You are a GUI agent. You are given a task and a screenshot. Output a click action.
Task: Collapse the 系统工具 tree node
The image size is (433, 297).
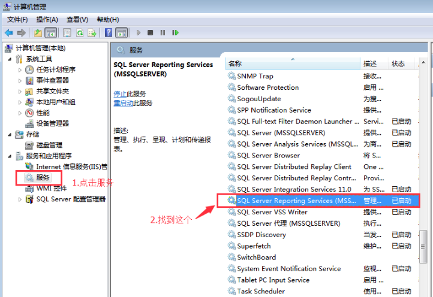pos(10,59)
